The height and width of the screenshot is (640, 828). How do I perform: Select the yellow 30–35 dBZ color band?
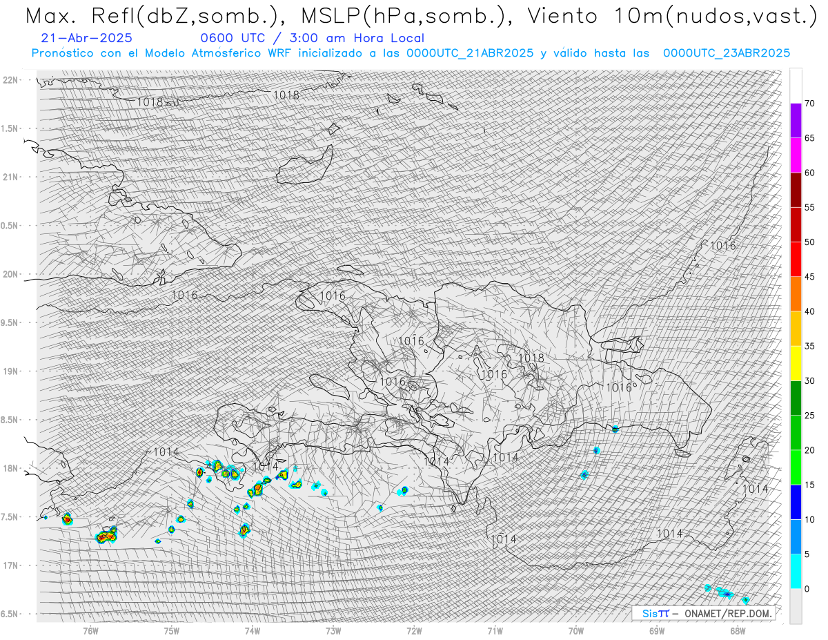point(796,363)
